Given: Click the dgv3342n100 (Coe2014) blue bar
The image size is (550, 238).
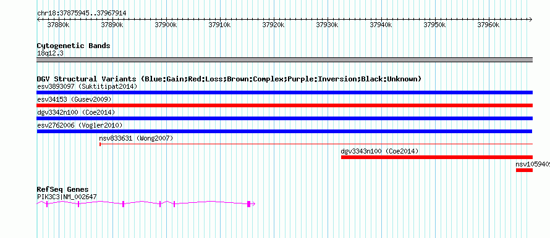Looking at the screenshot, I should pyautogui.click(x=284, y=118).
